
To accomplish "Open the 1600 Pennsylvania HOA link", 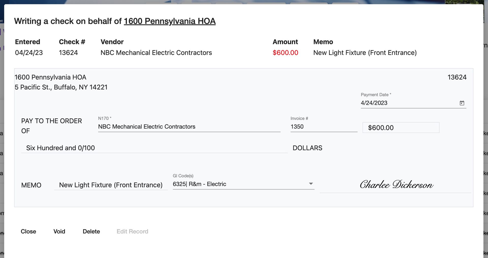I will point(169,21).
